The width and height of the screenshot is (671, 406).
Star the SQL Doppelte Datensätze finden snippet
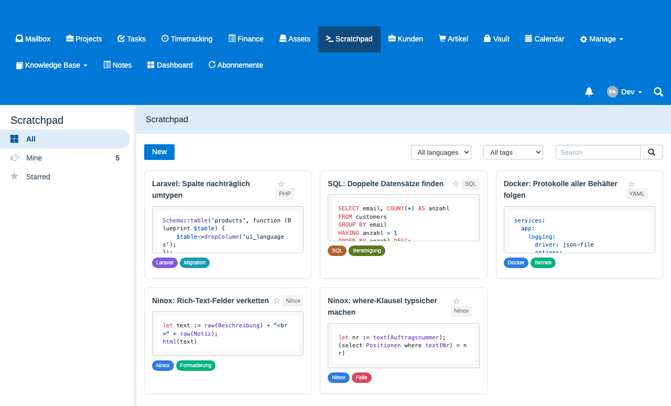(456, 184)
